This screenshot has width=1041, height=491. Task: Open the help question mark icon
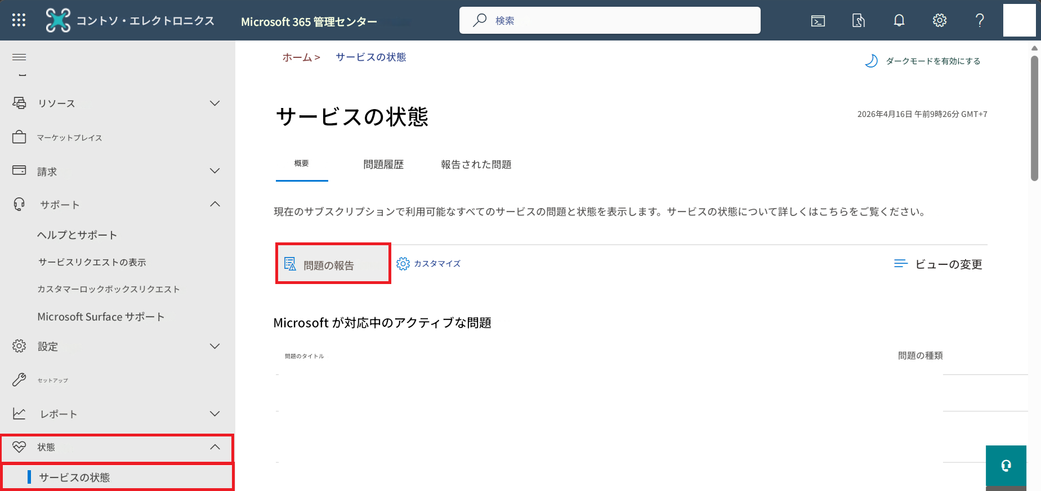[980, 21]
